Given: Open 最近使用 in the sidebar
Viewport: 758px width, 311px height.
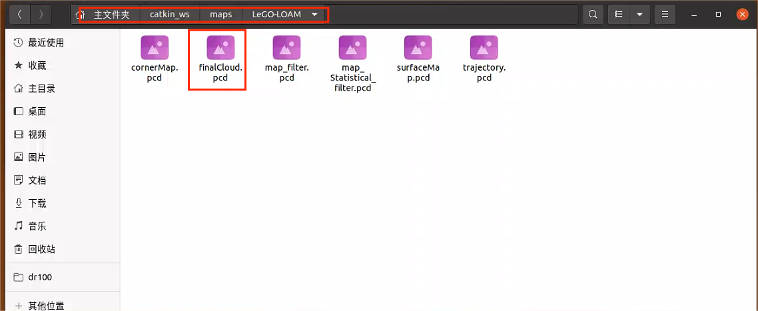Looking at the screenshot, I should (x=46, y=43).
